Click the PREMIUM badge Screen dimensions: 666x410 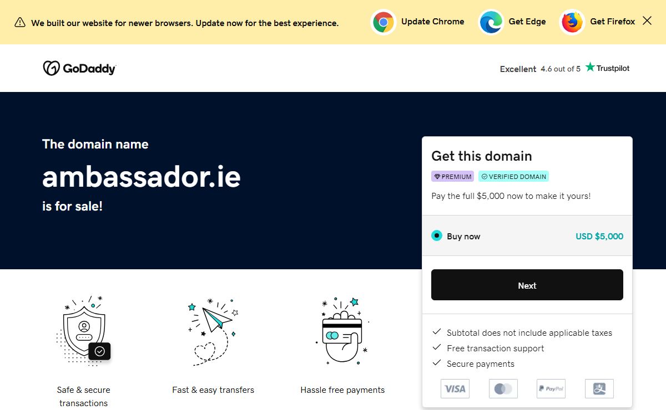tap(452, 177)
